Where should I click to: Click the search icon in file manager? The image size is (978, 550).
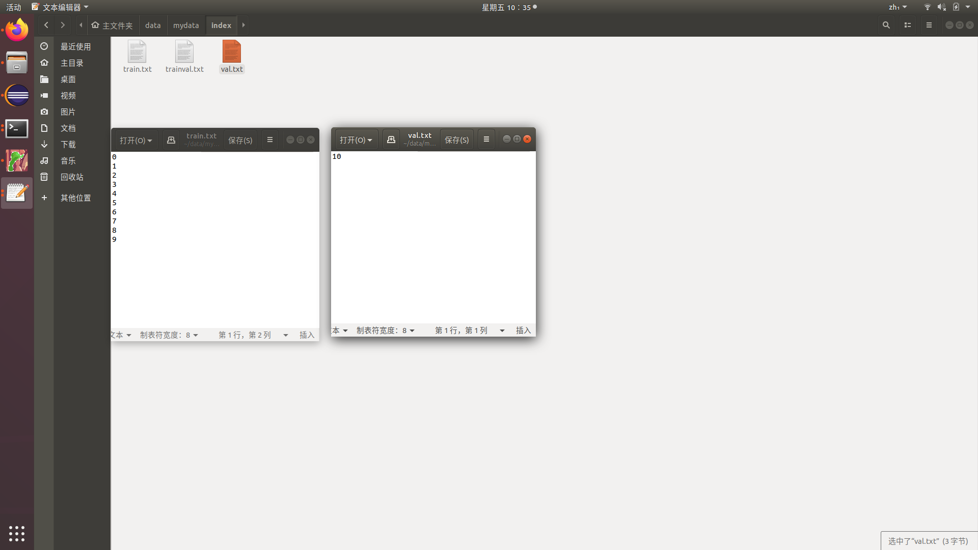tap(886, 25)
